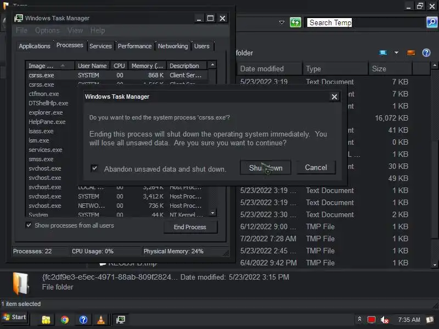Open Explorer help icon
Viewport: 439px width, 329px height.
[426, 53]
